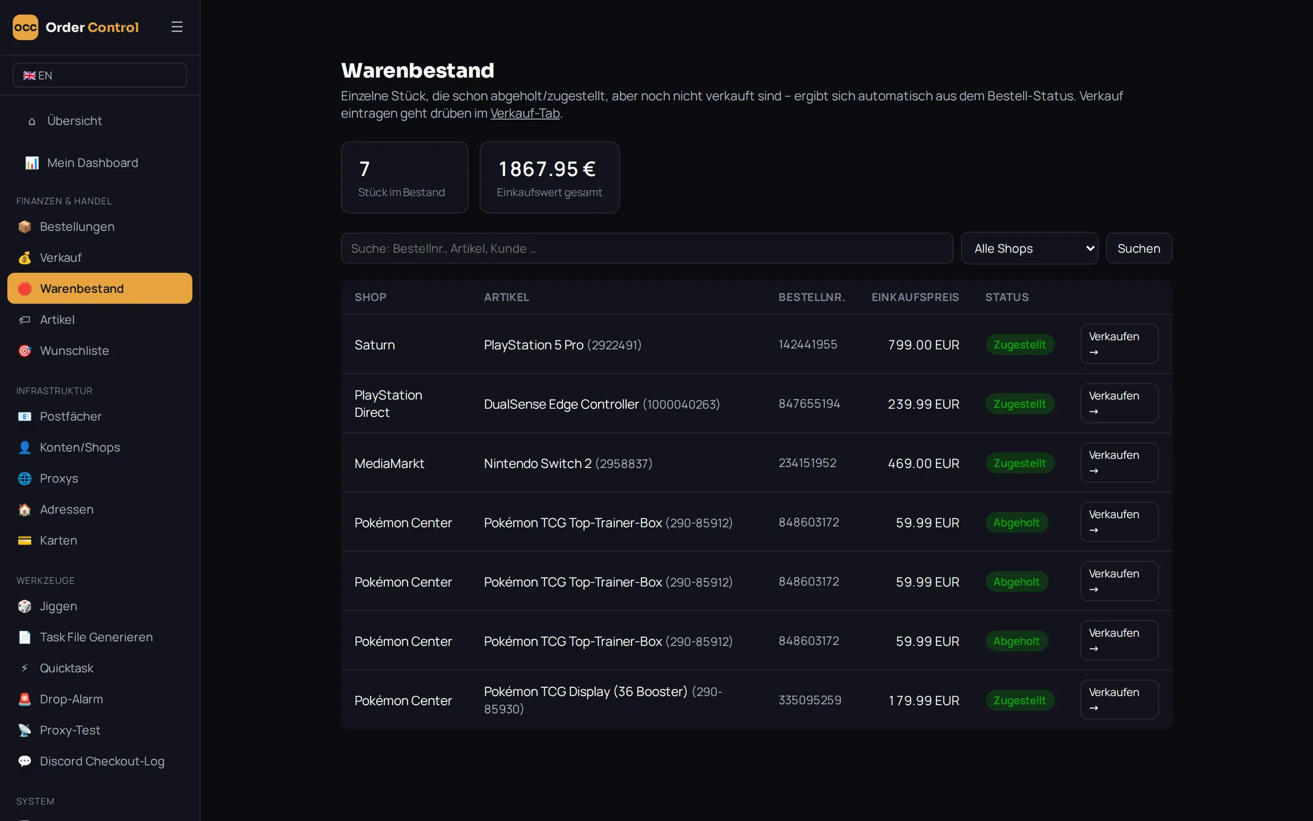Viewport: 1313px width, 821px height.
Task: Click the Karten credit card icon
Action: click(24, 541)
